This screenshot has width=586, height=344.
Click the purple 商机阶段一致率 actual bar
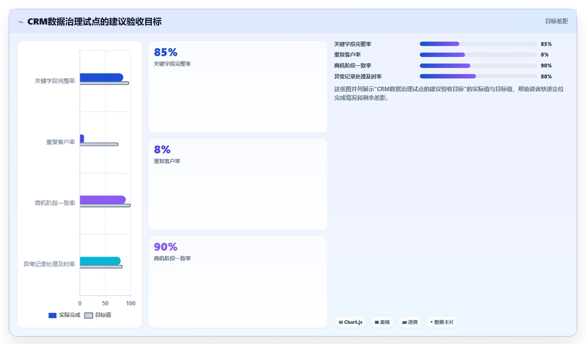pos(103,200)
